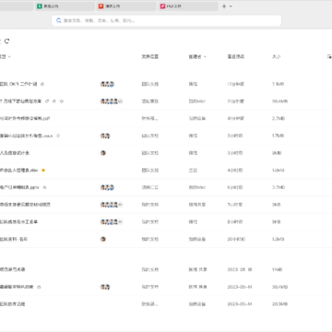Click the lock icon on the 50.4MB file row
Viewport: 332px width, 332px height.
point(54,101)
